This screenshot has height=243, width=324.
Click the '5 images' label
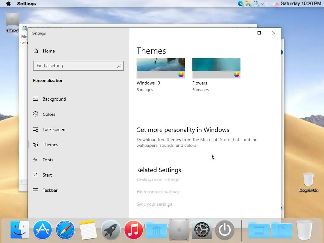pos(145,90)
